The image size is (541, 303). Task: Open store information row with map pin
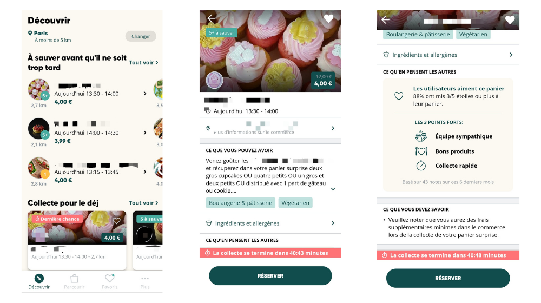point(270,128)
